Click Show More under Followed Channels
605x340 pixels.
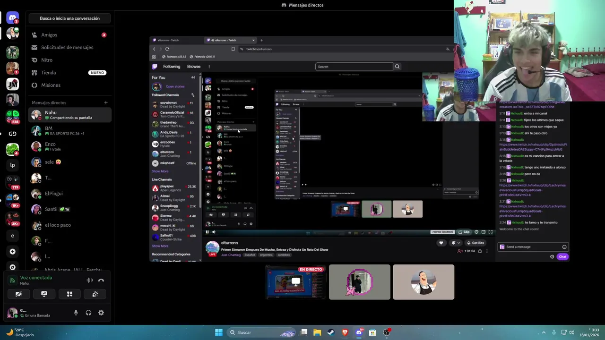(160, 171)
